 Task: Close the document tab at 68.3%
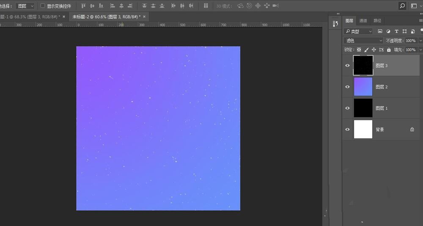[x=64, y=17]
